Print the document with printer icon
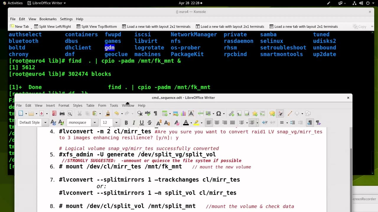 pos(62,113)
